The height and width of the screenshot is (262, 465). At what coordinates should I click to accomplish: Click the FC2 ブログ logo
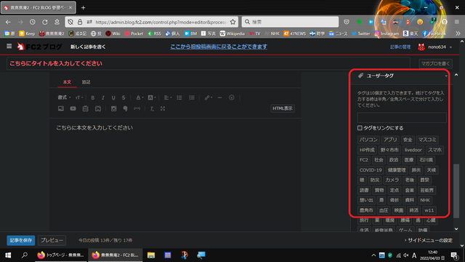coord(39,47)
